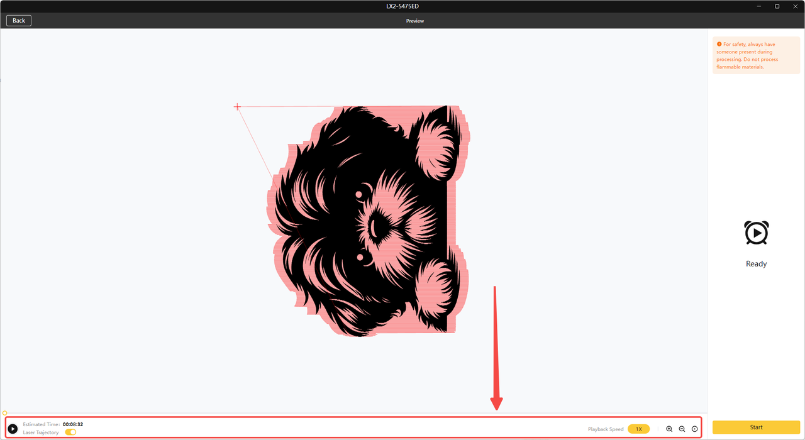Click the Playback Speed label
The height and width of the screenshot is (440, 805).
coord(606,429)
